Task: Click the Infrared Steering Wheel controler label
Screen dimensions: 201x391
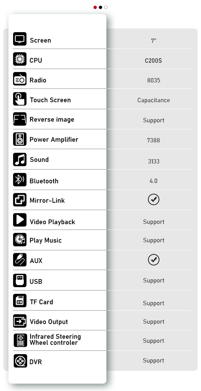Action: click(55, 340)
